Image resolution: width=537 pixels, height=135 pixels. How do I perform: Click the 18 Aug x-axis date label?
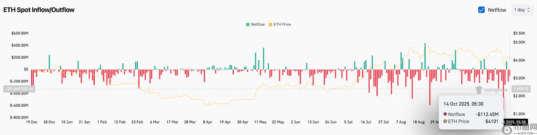click(x=419, y=122)
